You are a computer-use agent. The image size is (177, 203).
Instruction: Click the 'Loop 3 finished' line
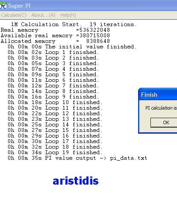pyautogui.click(x=53, y=63)
